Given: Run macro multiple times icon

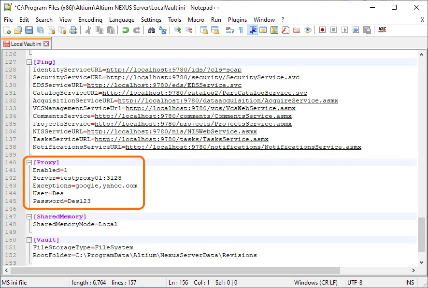Looking at the screenshot, I should 356,30.
